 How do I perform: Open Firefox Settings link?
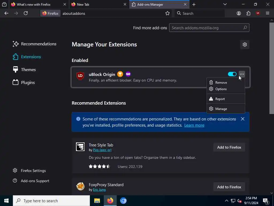29,171
